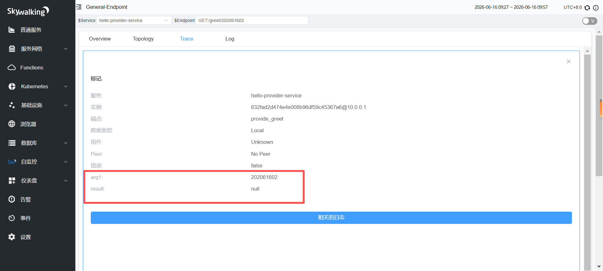Click the page scrollbar thumb
Image resolution: width=603 pixels, height=271 pixels.
599,106
